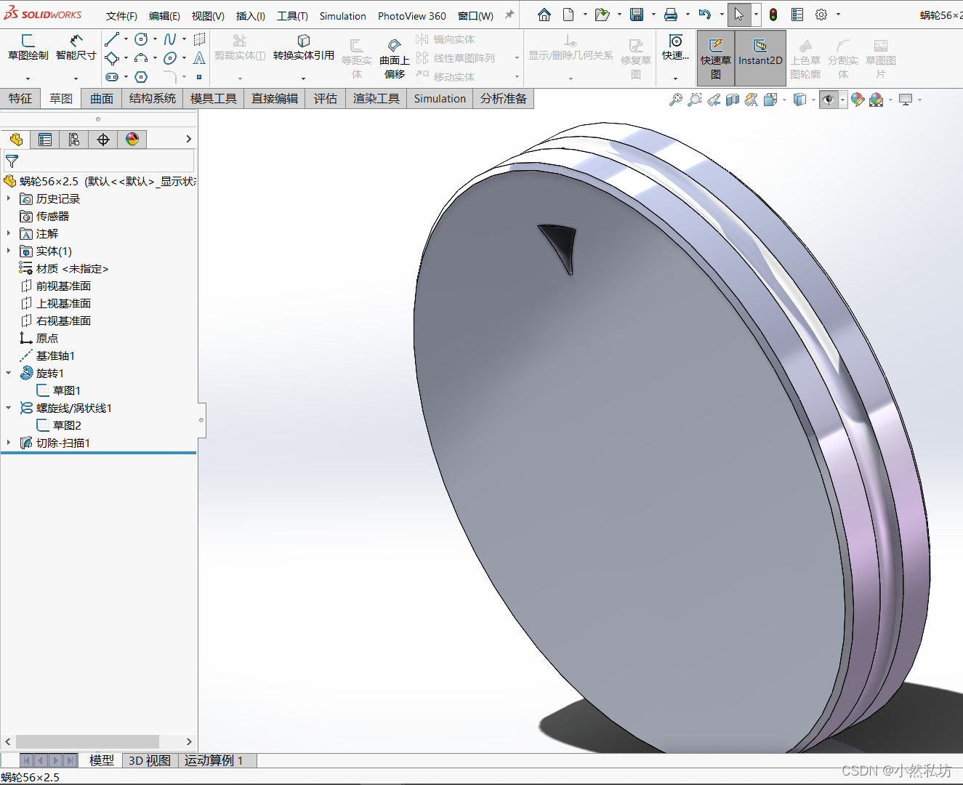Open the 插入(I) menu

coord(251,16)
